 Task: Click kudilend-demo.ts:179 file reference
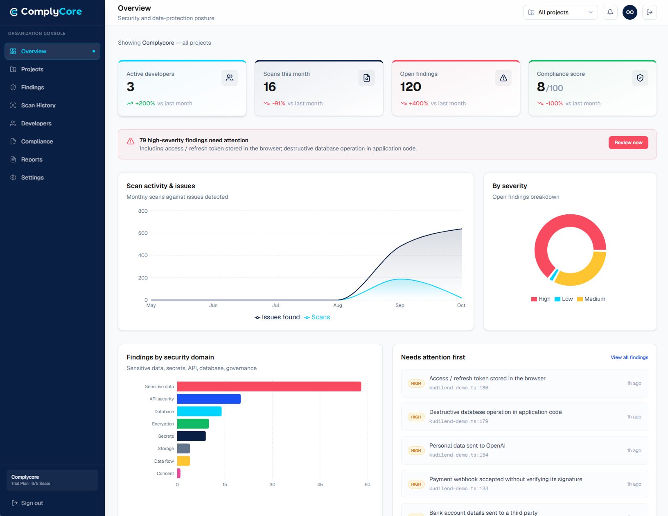[458, 421]
